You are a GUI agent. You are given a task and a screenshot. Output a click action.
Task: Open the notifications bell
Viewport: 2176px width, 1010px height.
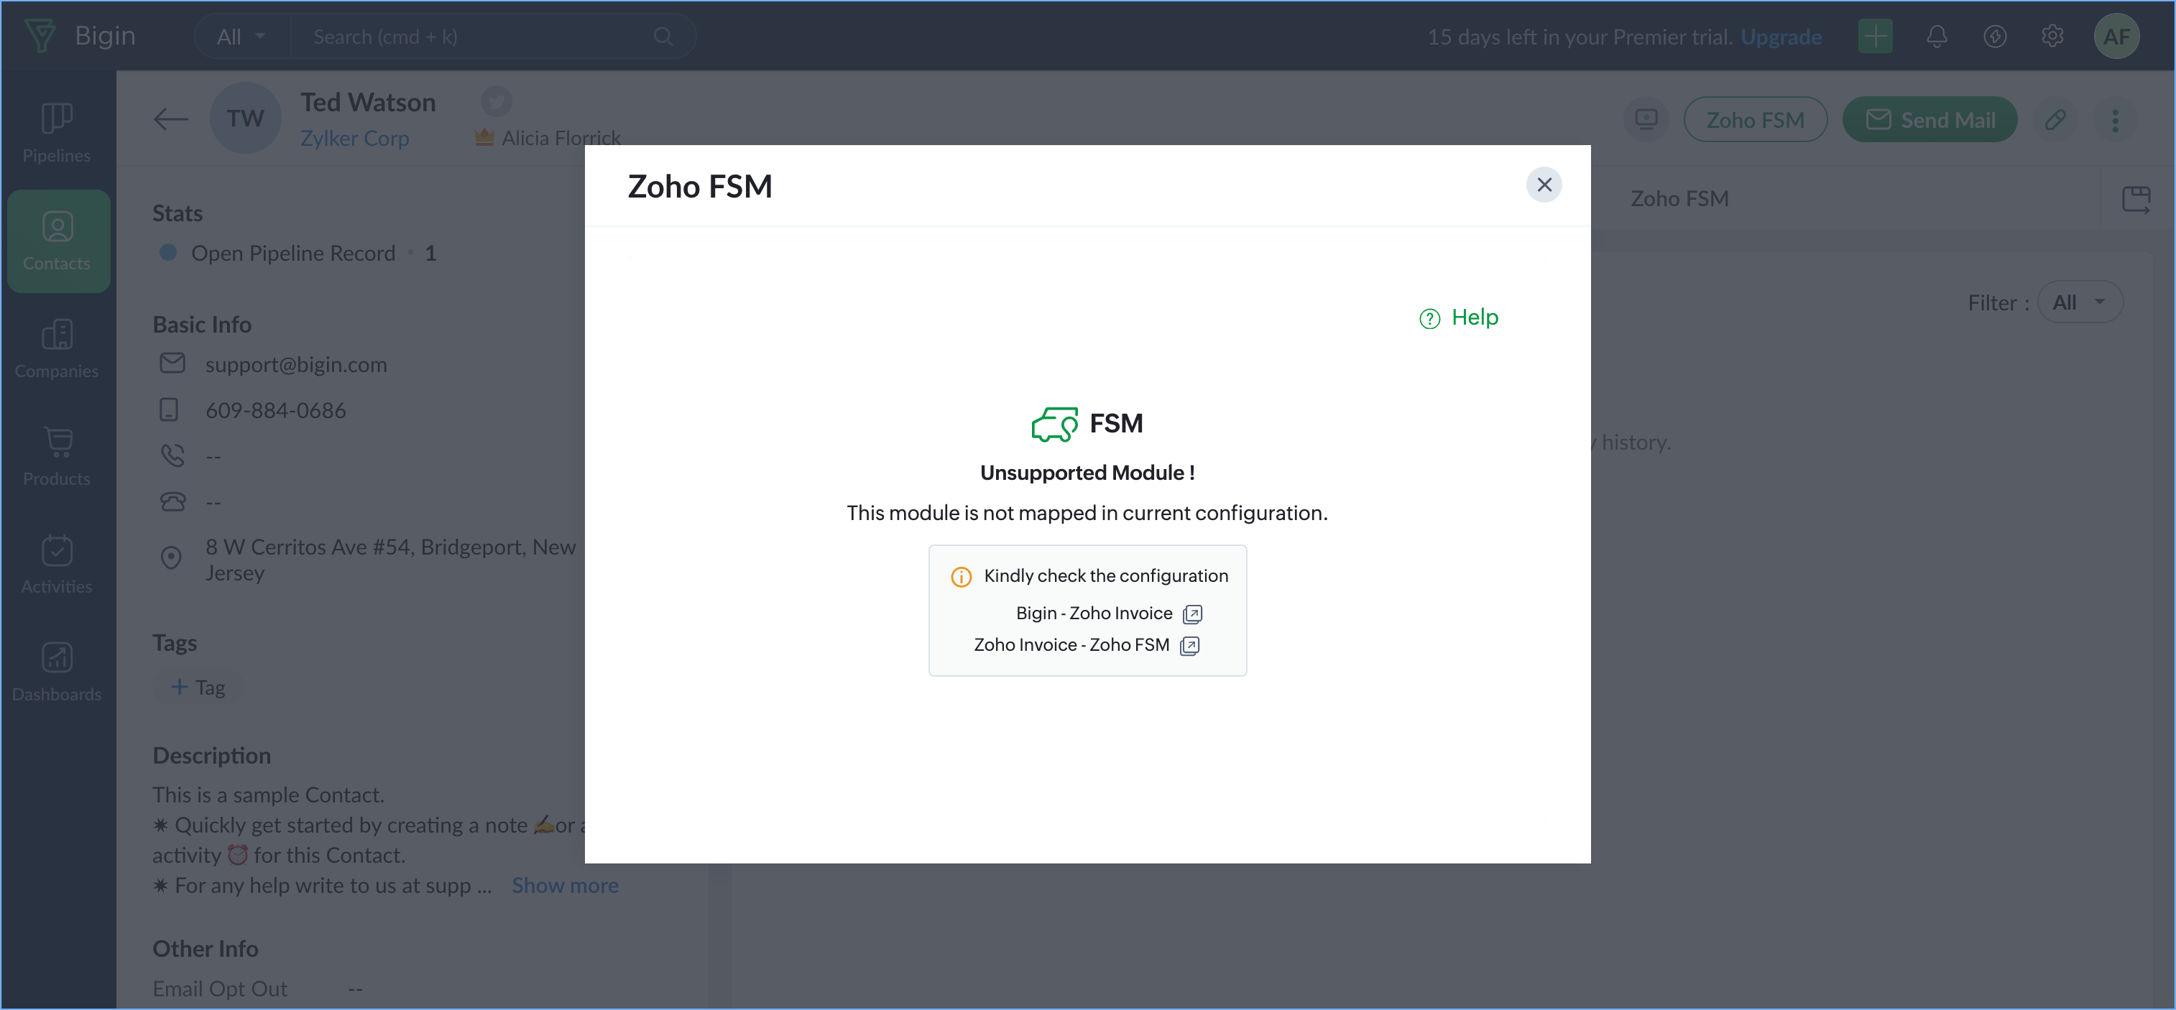(x=1936, y=37)
